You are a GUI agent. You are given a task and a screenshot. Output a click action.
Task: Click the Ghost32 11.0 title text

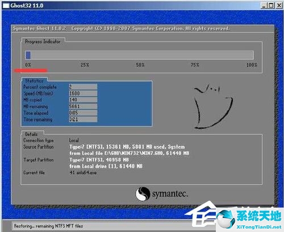coord(27,6)
